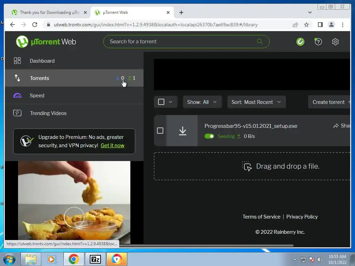Open the Chrome profile avatar icon
The height and width of the screenshot is (266, 355).
pyautogui.click(x=331, y=25)
